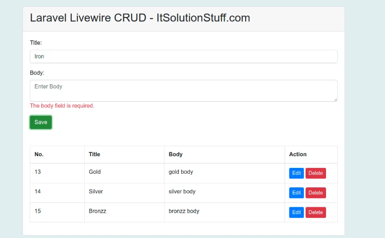
Task: Select the 'gold body' table cell
Action: tap(181, 172)
